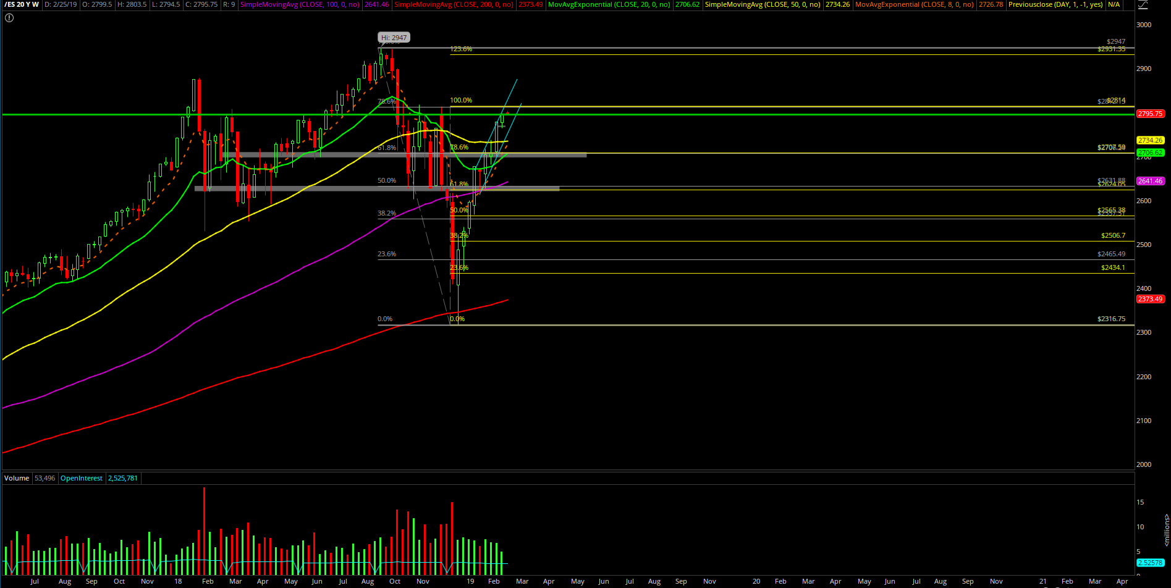Click the $2947 level label at top right
This screenshot has height=588, width=1171.
[x=1116, y=42]
